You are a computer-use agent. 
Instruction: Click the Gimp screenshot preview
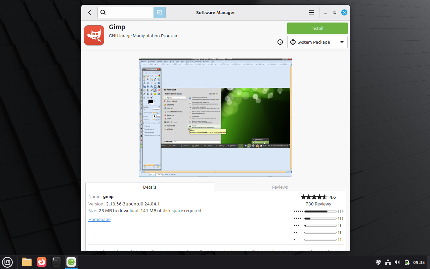215,117
